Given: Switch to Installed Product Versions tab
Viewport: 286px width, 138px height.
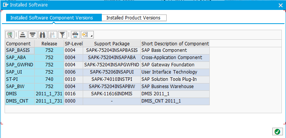Looking at the screenshot, I should tap(134, 18).
